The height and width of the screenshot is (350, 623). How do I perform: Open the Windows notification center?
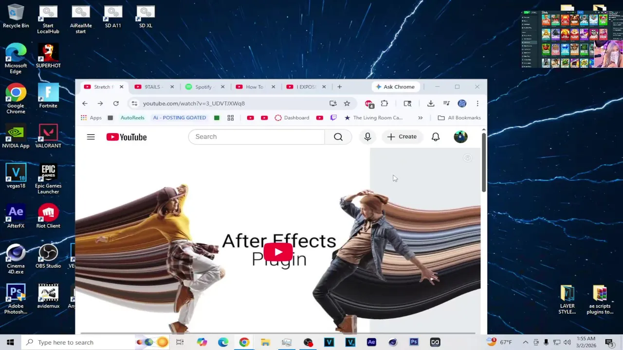tap(609, 342)
